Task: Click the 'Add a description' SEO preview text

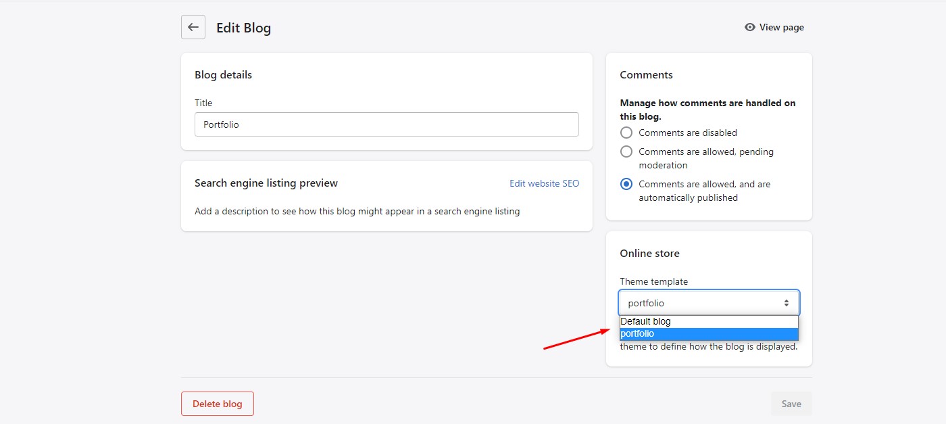Action: click(x=357, y=211)
